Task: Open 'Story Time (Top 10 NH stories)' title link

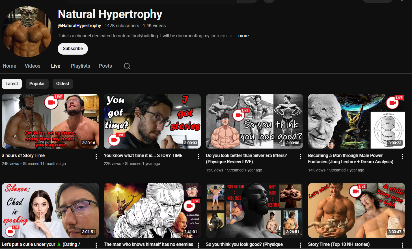Action: 339,244
